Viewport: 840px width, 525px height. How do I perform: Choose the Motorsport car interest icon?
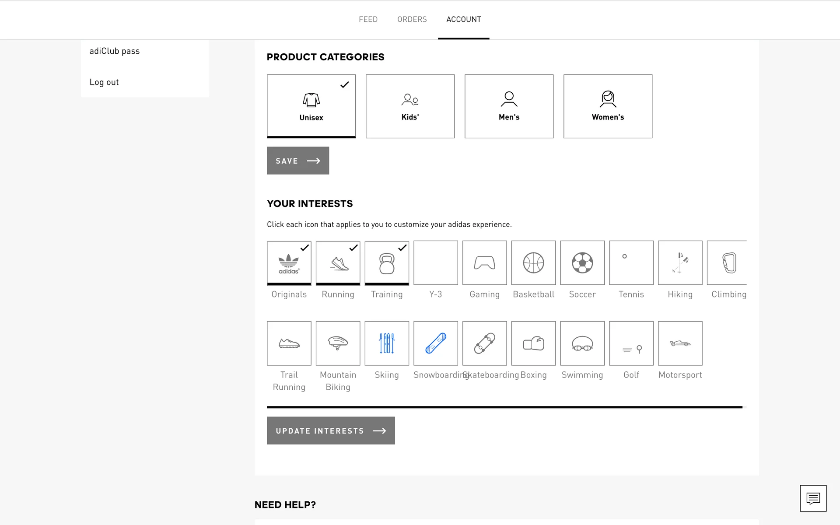tap(680, 343)
